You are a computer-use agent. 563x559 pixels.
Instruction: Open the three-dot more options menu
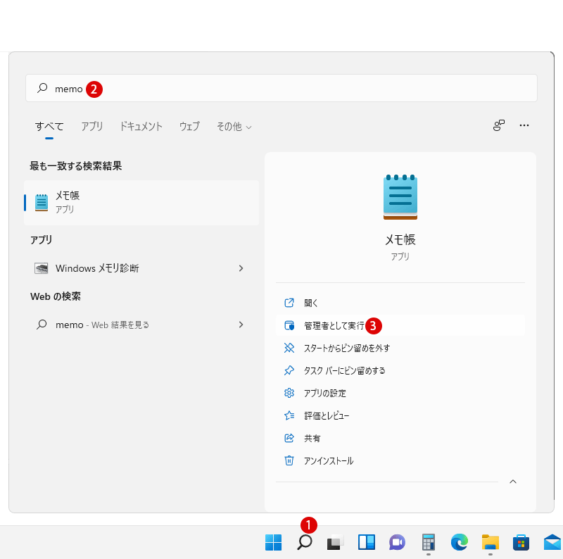(x=524, y=125)
